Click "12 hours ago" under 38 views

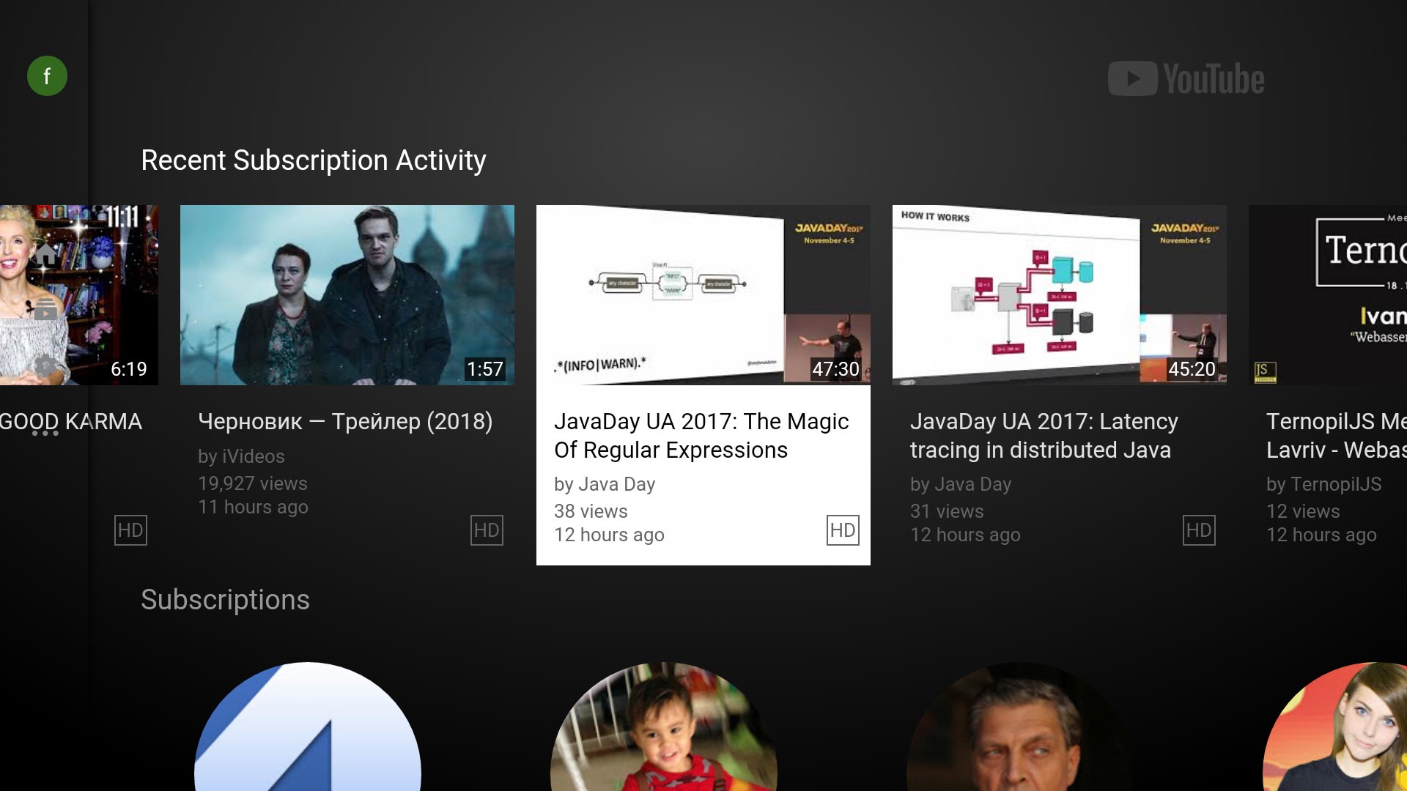(x=609, y=535)
